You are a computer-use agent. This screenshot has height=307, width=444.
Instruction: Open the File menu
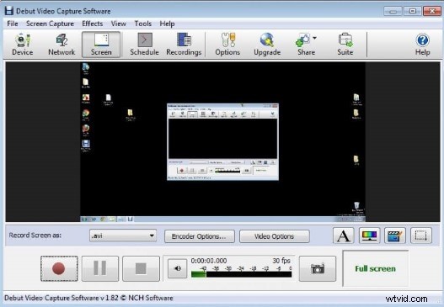(13, 24)
